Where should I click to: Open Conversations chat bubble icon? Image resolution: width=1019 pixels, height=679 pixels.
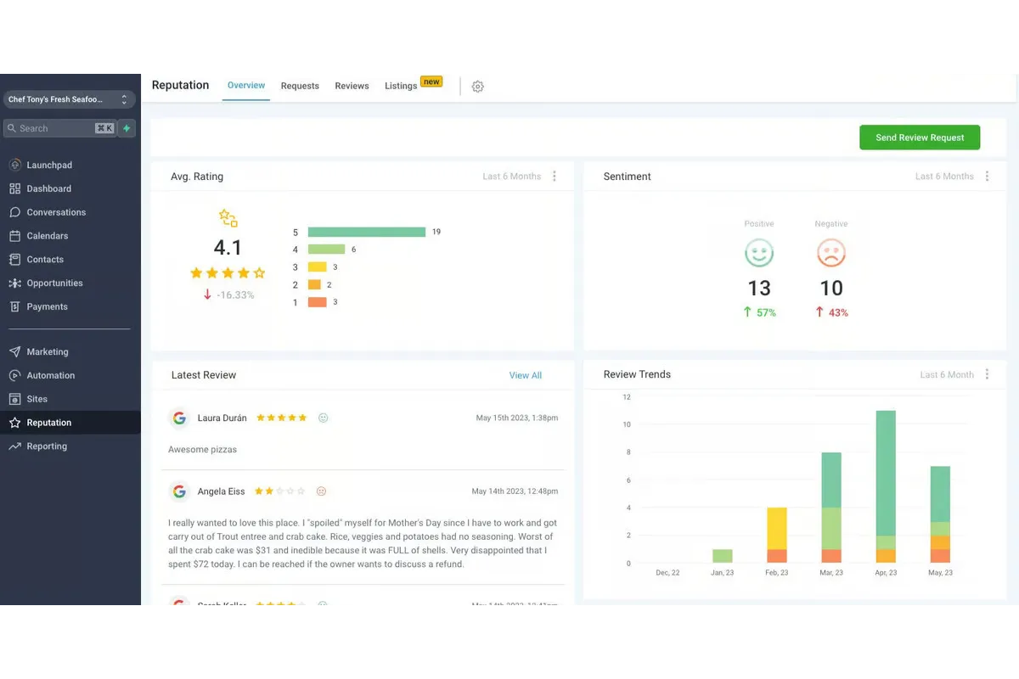[x=15, y=212]
